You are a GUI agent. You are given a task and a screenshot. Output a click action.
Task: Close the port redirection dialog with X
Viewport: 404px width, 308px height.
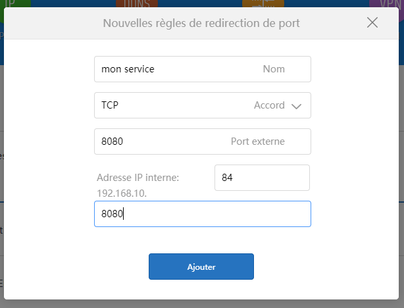coord(372,22)
